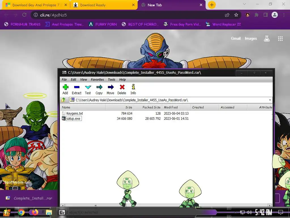
Task: Select the Keygens.txt file row
Action: pyautogui.click(x=166, y=114)
